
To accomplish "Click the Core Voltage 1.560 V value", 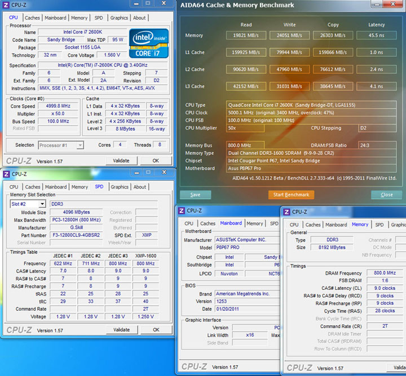I will [112, 55].
